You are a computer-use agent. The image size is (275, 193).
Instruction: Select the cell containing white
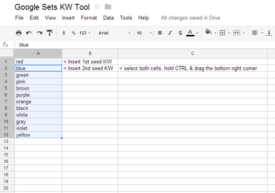(38, 115)
